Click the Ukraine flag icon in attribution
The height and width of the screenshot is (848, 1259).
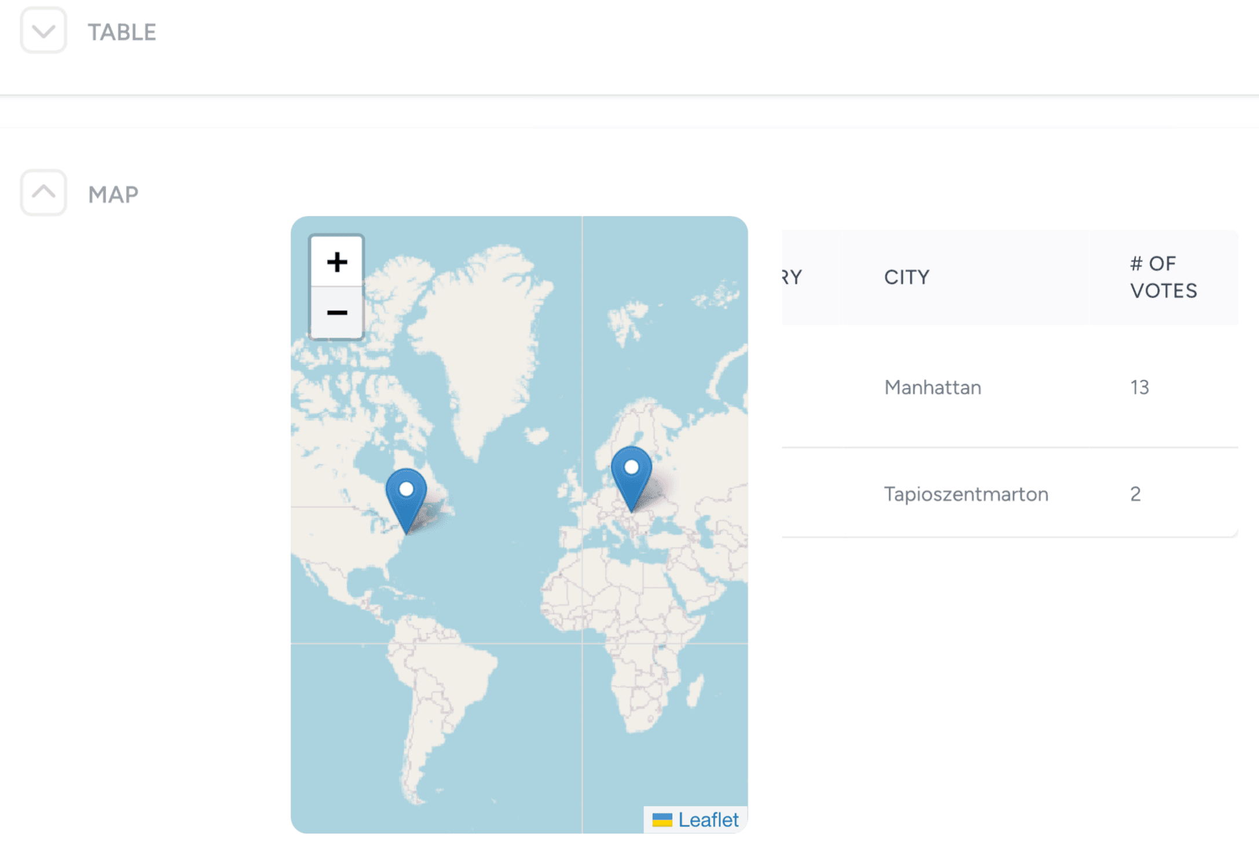pyautogui.click(x=662, y=820)
